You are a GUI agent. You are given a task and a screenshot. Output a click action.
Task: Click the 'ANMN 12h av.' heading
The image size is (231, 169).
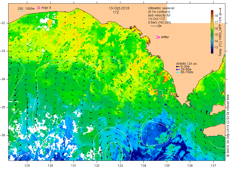tap(187, 64)
